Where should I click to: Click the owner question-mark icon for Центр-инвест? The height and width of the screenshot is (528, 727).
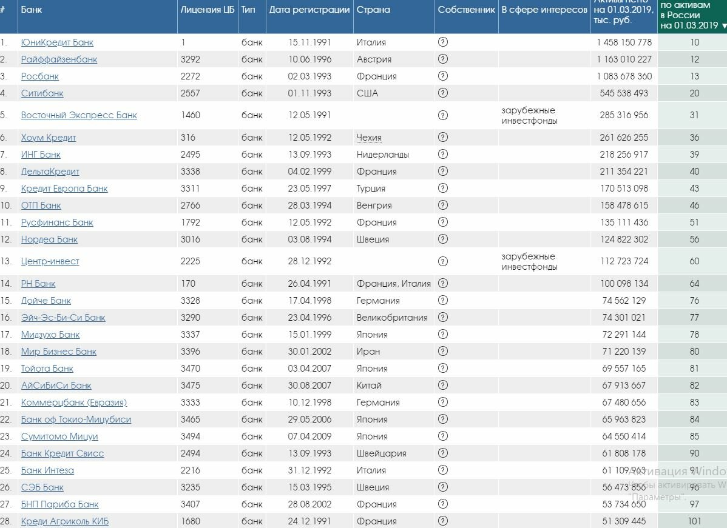pyautogui.click(x=443, y=261)
